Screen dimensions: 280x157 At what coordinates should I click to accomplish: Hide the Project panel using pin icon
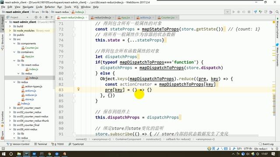coord(52,17)
